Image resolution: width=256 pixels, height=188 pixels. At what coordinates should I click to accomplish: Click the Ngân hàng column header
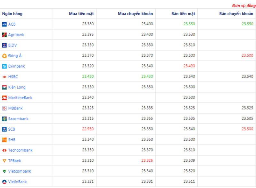(x=12, y=14)
